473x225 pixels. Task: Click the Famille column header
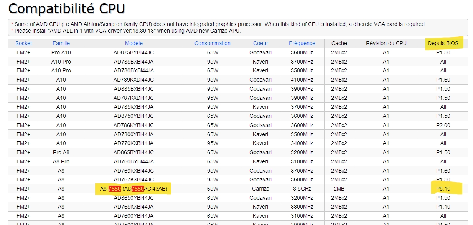pyautogui.click(x=61, y=43)
